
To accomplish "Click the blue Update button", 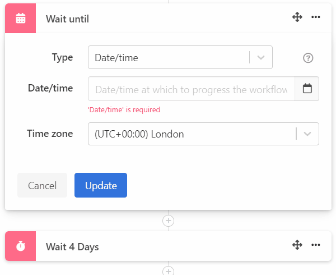I will (x=101, y=185).
